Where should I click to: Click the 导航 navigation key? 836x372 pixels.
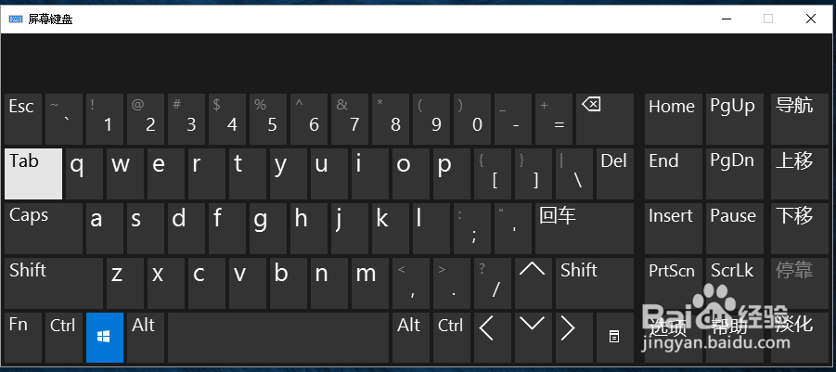795,119
